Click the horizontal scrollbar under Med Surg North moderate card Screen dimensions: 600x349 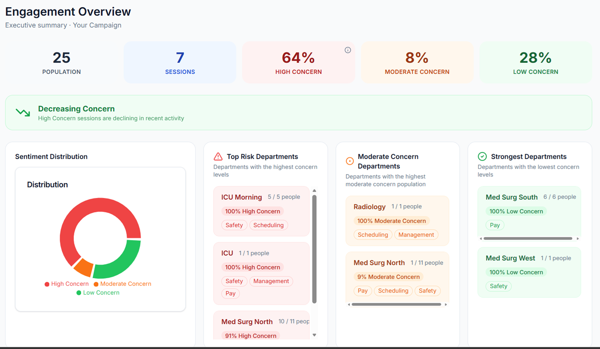coord(396,304)
